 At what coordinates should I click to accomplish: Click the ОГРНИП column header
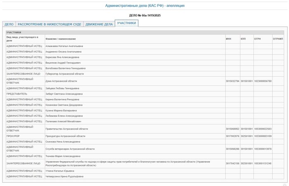click(278, 39)
